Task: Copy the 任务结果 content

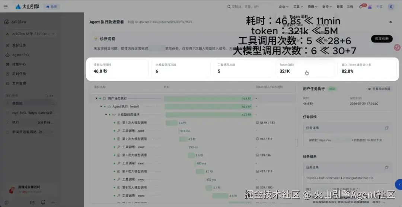Action: coord(387,167)
